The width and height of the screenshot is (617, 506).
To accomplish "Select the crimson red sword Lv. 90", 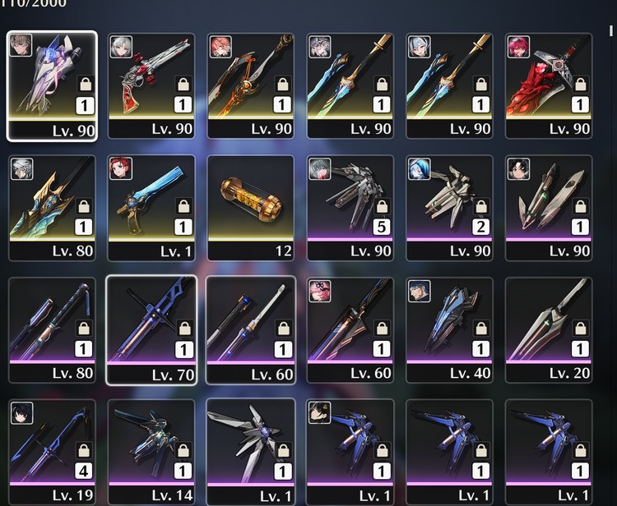I will 549,85.
